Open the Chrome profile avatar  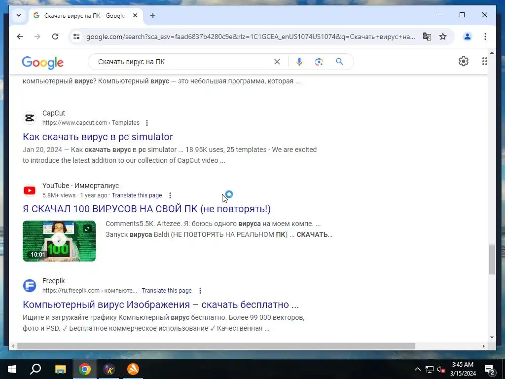[x=468, y=37]
